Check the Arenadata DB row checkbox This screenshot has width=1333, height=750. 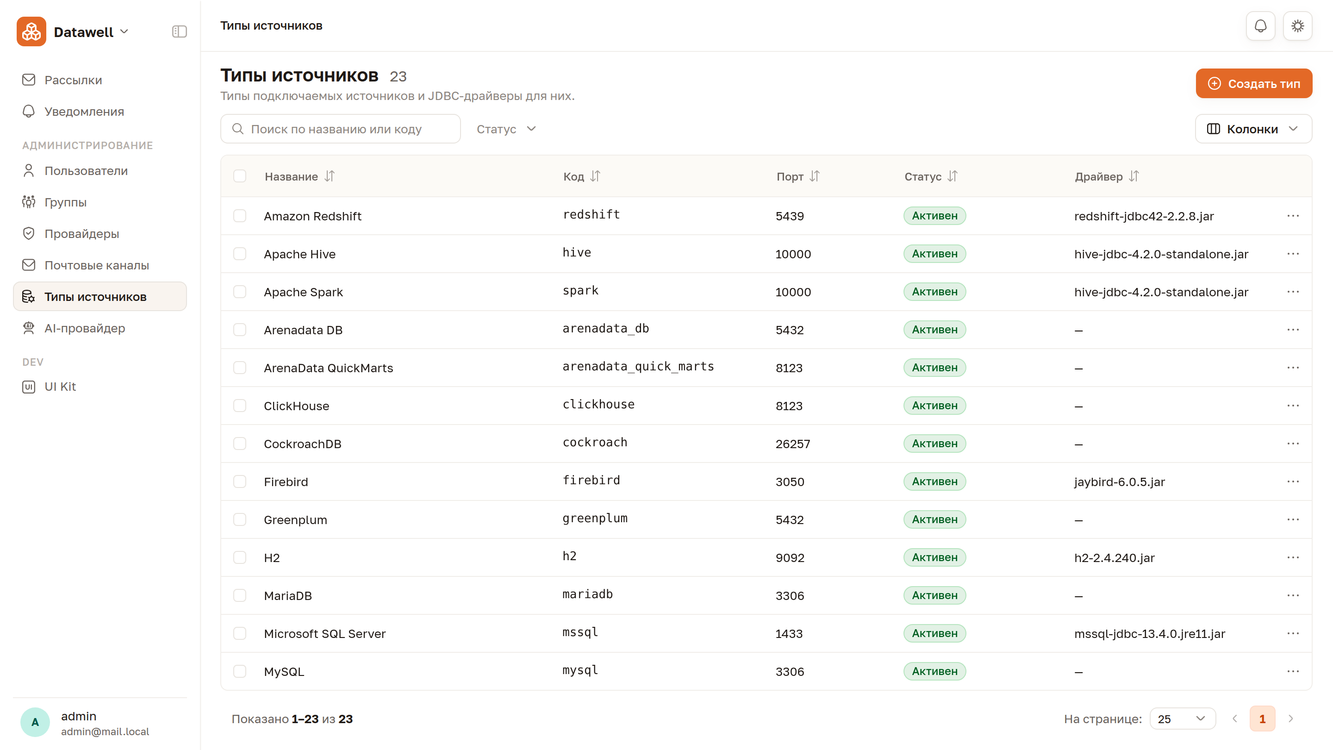click(240, 330)
